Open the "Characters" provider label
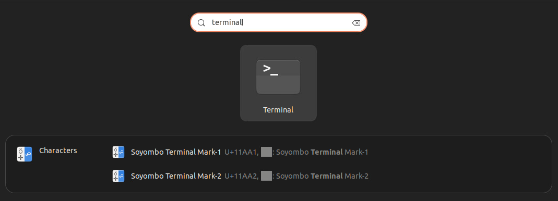The image size is (558, 201). [x=58, y=150]
